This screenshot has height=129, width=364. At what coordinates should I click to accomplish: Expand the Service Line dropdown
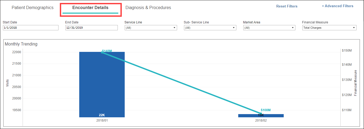pyautogui.click(x=151, y=28)
